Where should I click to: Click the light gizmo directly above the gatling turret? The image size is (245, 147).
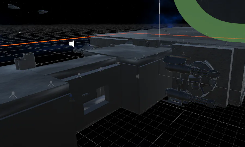183,54
